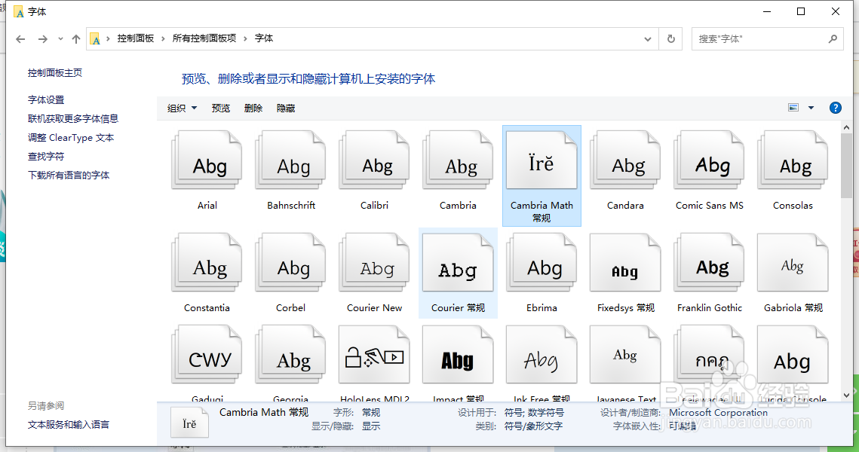This screenshot has height=452, width=859.
Task: Click 隐藏 in the toolbar
Action: pyautogui.click(x=286, y=108)
